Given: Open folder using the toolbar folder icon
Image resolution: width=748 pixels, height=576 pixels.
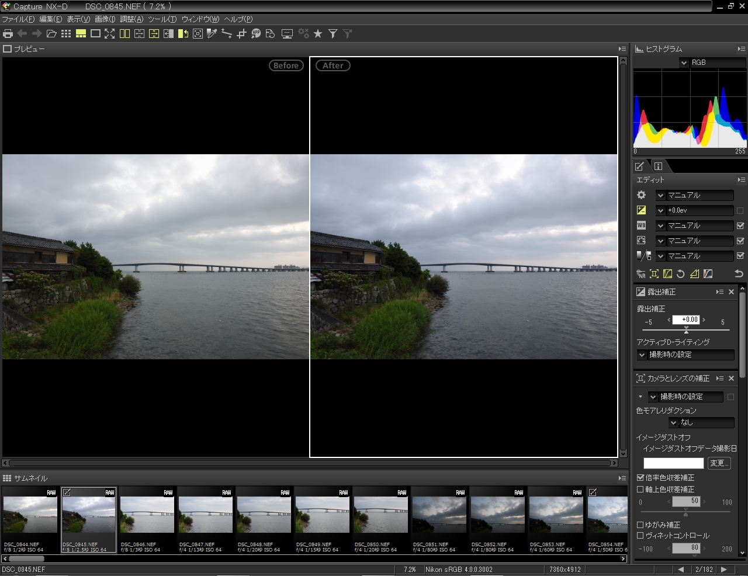Looking at the screenshot, I should 51,34.
